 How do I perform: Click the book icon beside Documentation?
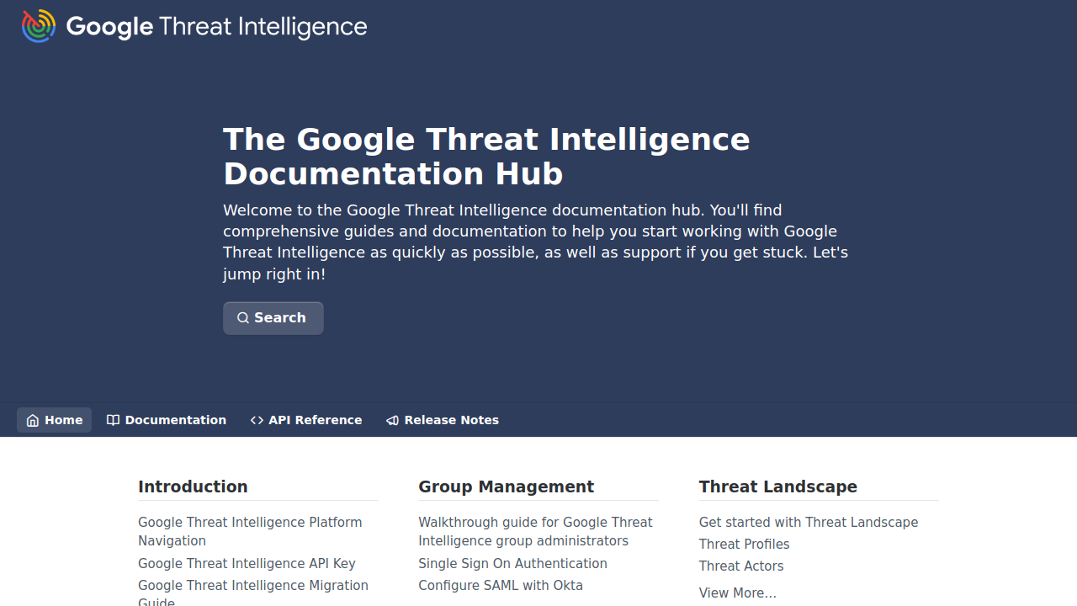(113, 420)
